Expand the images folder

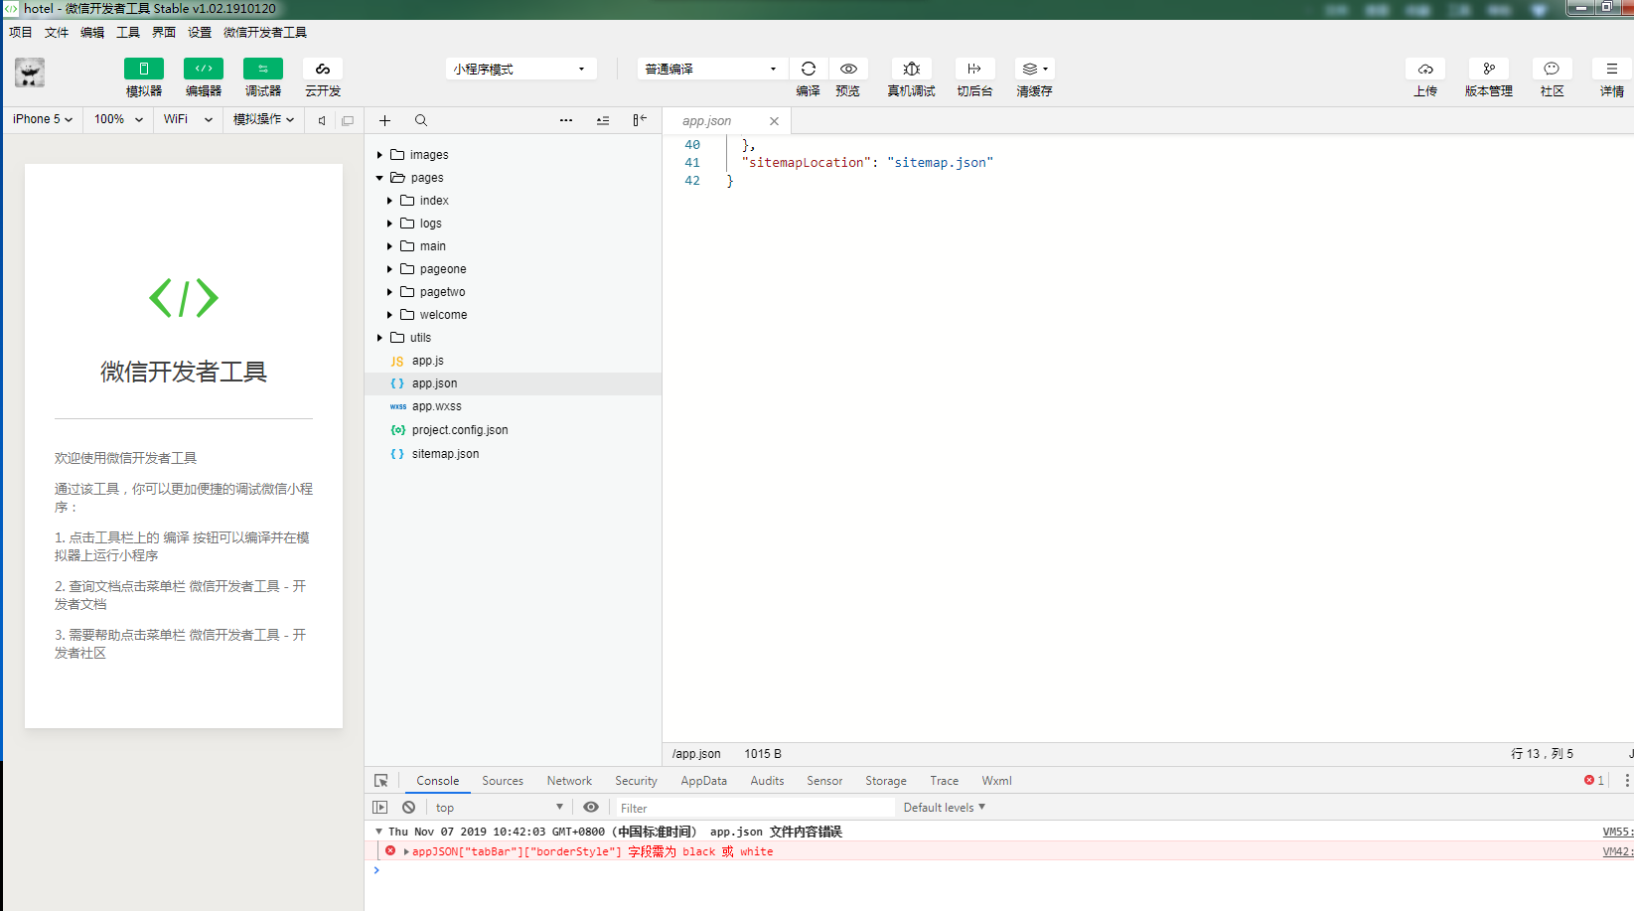379,155
